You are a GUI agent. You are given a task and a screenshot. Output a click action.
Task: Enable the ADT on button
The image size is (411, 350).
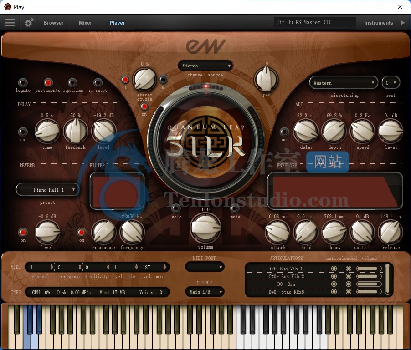click(x=284, y=132)
